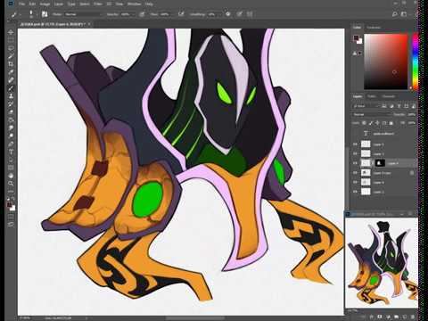
Task: Open the Layer menu
Action: click(x=59, y=4)
